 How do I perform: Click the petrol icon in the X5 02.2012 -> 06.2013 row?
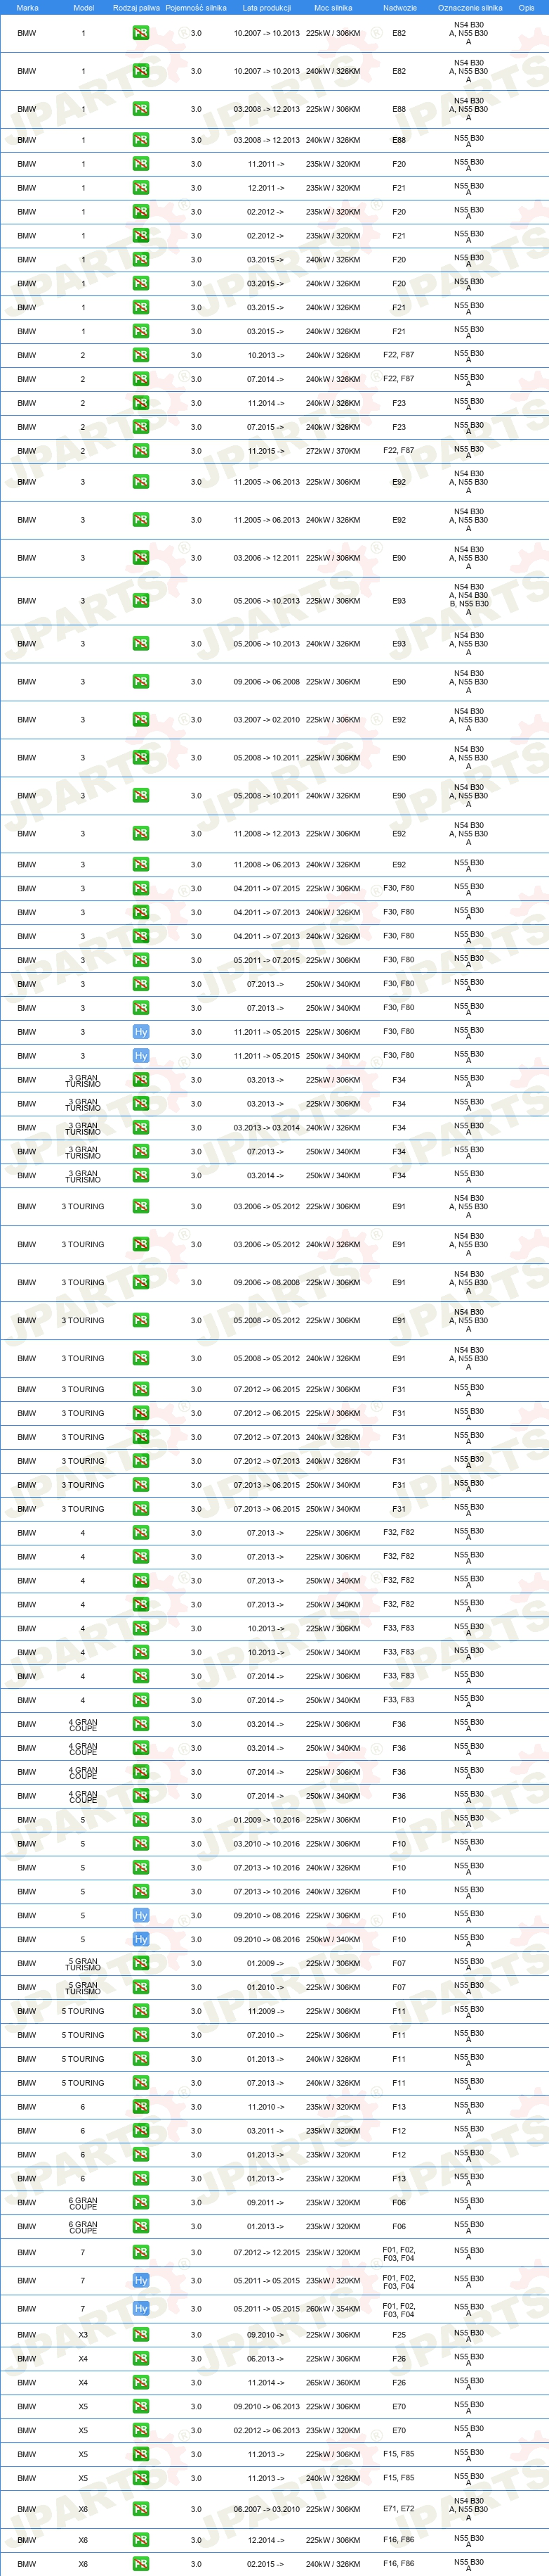(x=140, y=2431)
